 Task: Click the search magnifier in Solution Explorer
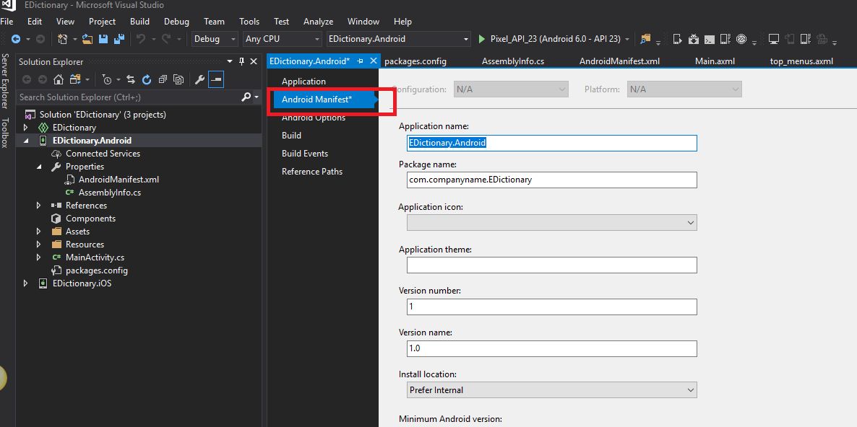click(246, 97)
